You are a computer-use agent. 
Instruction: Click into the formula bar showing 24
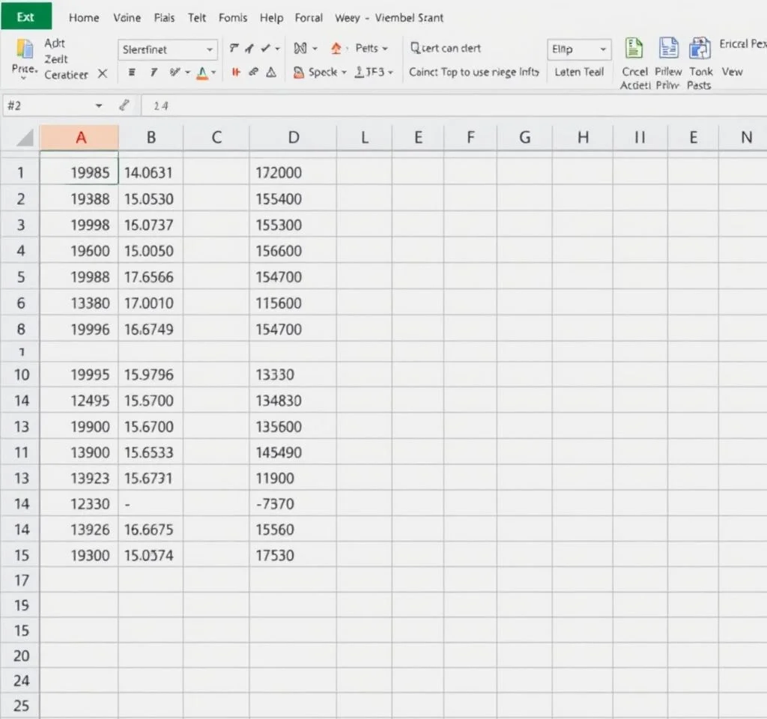click(x=454, y=106)
